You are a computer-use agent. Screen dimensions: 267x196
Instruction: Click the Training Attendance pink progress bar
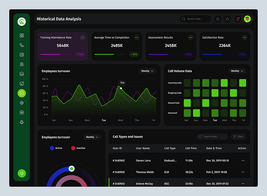[56, 54]
